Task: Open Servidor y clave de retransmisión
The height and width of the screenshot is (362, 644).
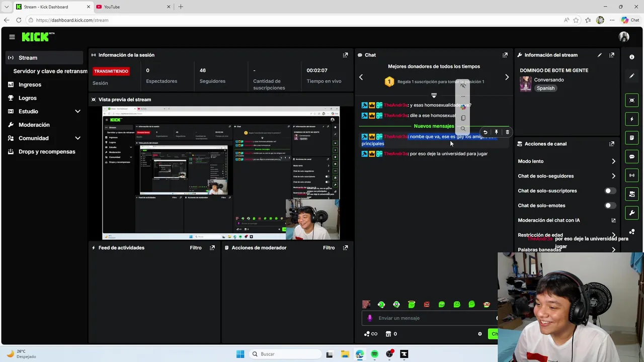Action: (50, 71)
